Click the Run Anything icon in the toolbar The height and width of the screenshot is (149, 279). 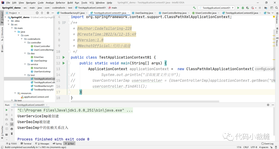point(272,8)
